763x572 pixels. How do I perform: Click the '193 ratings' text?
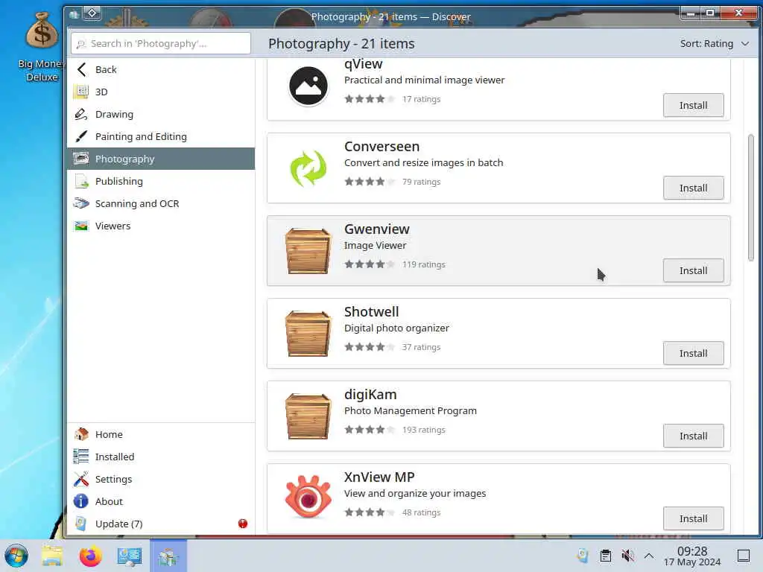(x=423, y=430)
